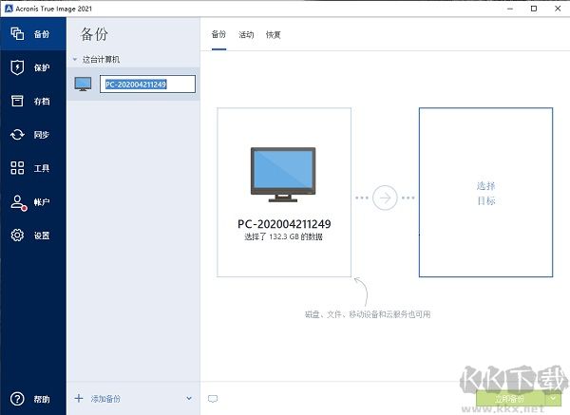The image size is (570, 415).
Task: Click the 存档 sidebar label
Action: tap(42, 101)
